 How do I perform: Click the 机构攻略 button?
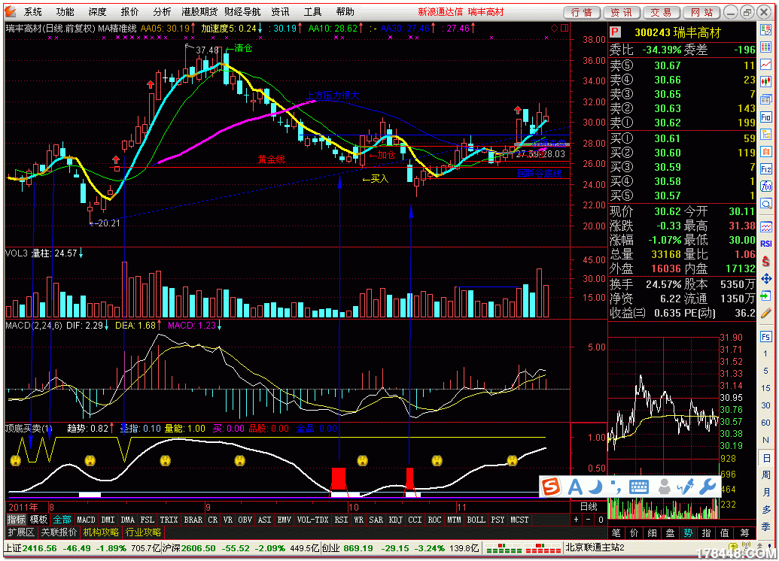[x=102, y=532]
